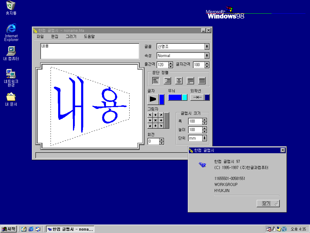
Task: Click the 높이 height value field
Action: (195, 130)
